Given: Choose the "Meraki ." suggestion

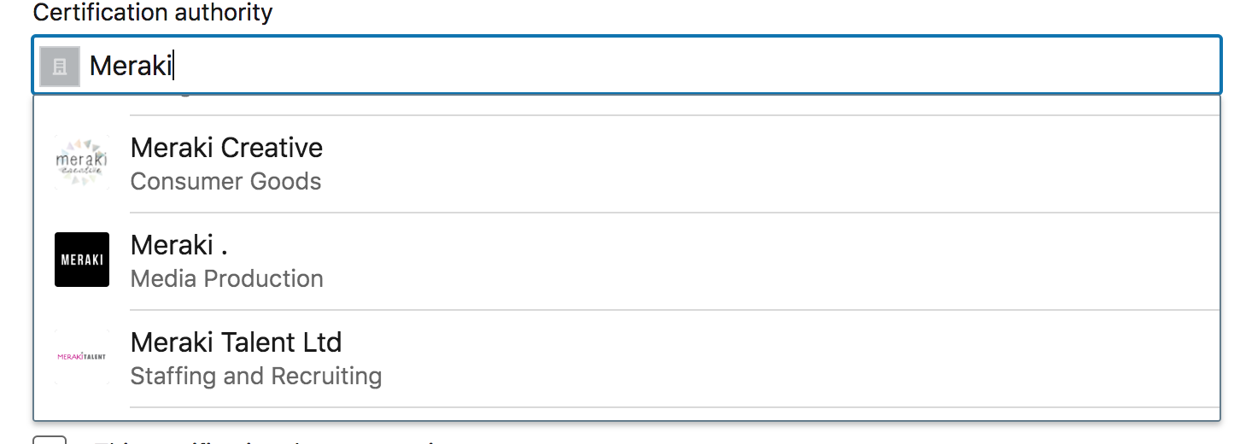Looking at the screenshot, I should tap(178, 245).
